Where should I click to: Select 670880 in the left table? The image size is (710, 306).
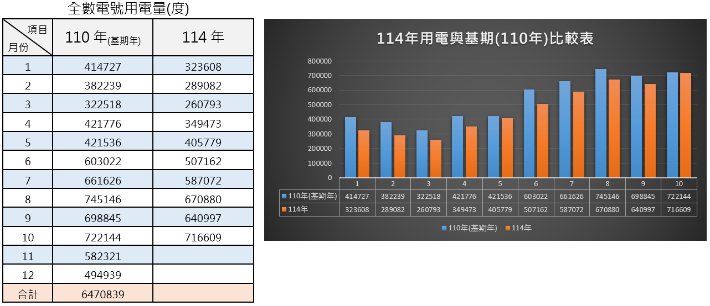coord(203,199)
